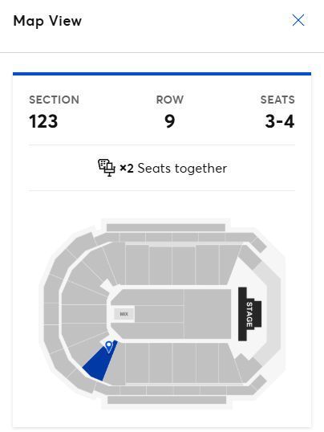Select the floor section beside MIX booth
This screenshot has width=324, height=432.
(x=159, y=314)
